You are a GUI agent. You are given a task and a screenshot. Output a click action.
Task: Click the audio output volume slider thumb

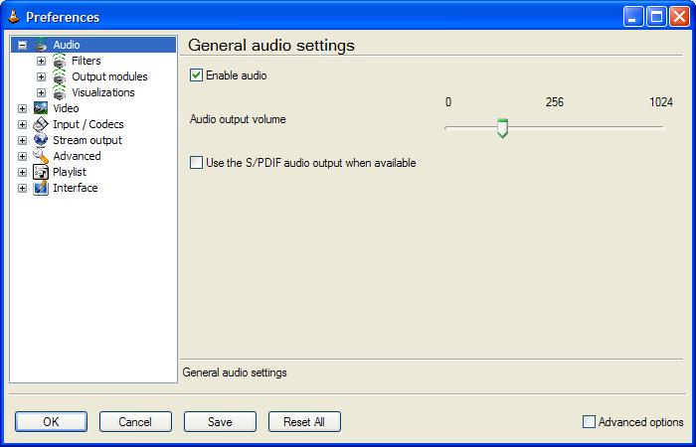[502, 128]
